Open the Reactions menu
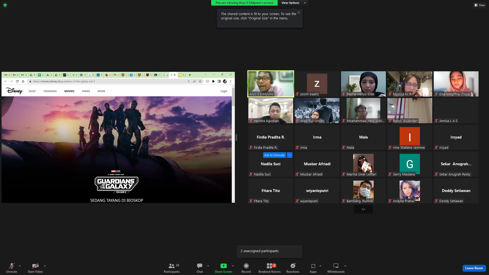Image resolution: width=489 pixels, height=275 pixels. [x=293, y=268]
